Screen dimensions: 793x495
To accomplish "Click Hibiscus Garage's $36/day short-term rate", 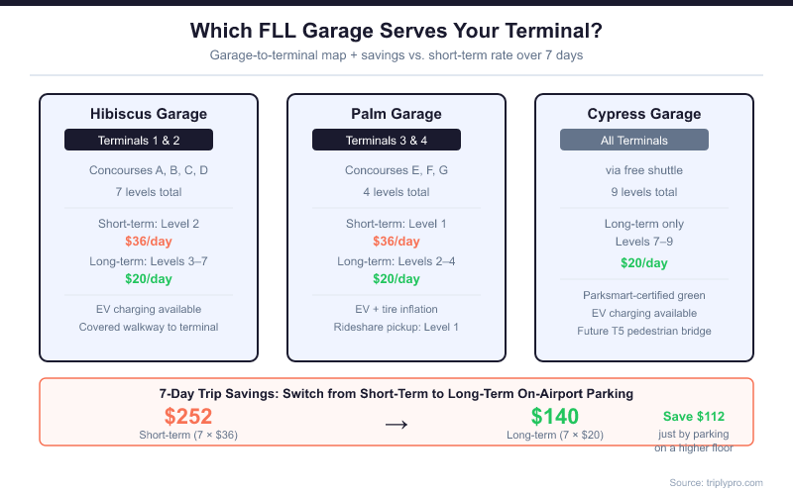I will 149,241.
